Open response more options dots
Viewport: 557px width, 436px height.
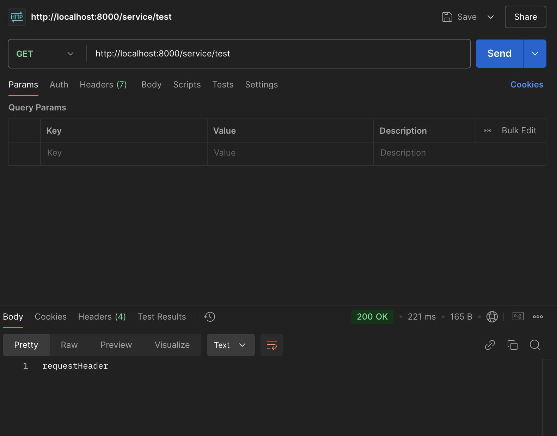pos(538,317)
